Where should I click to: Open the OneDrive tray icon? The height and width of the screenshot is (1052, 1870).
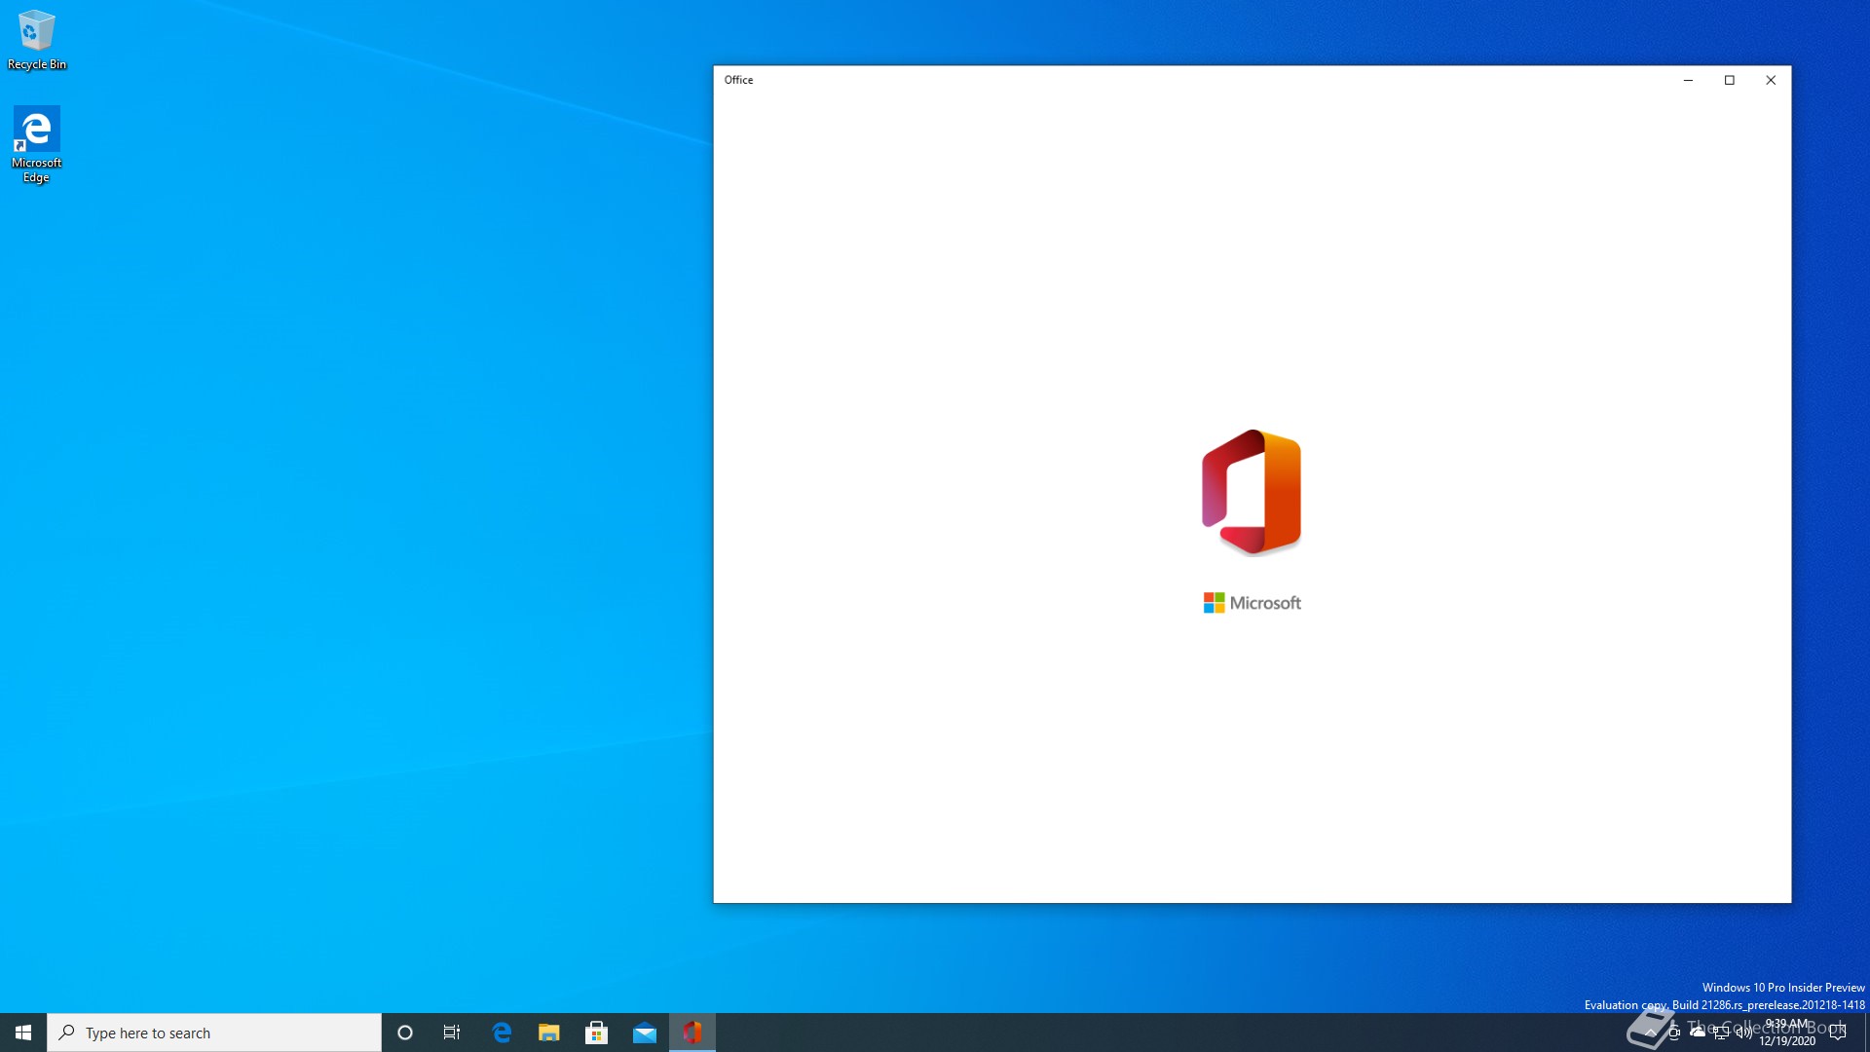click(x=1698, y=1033)
